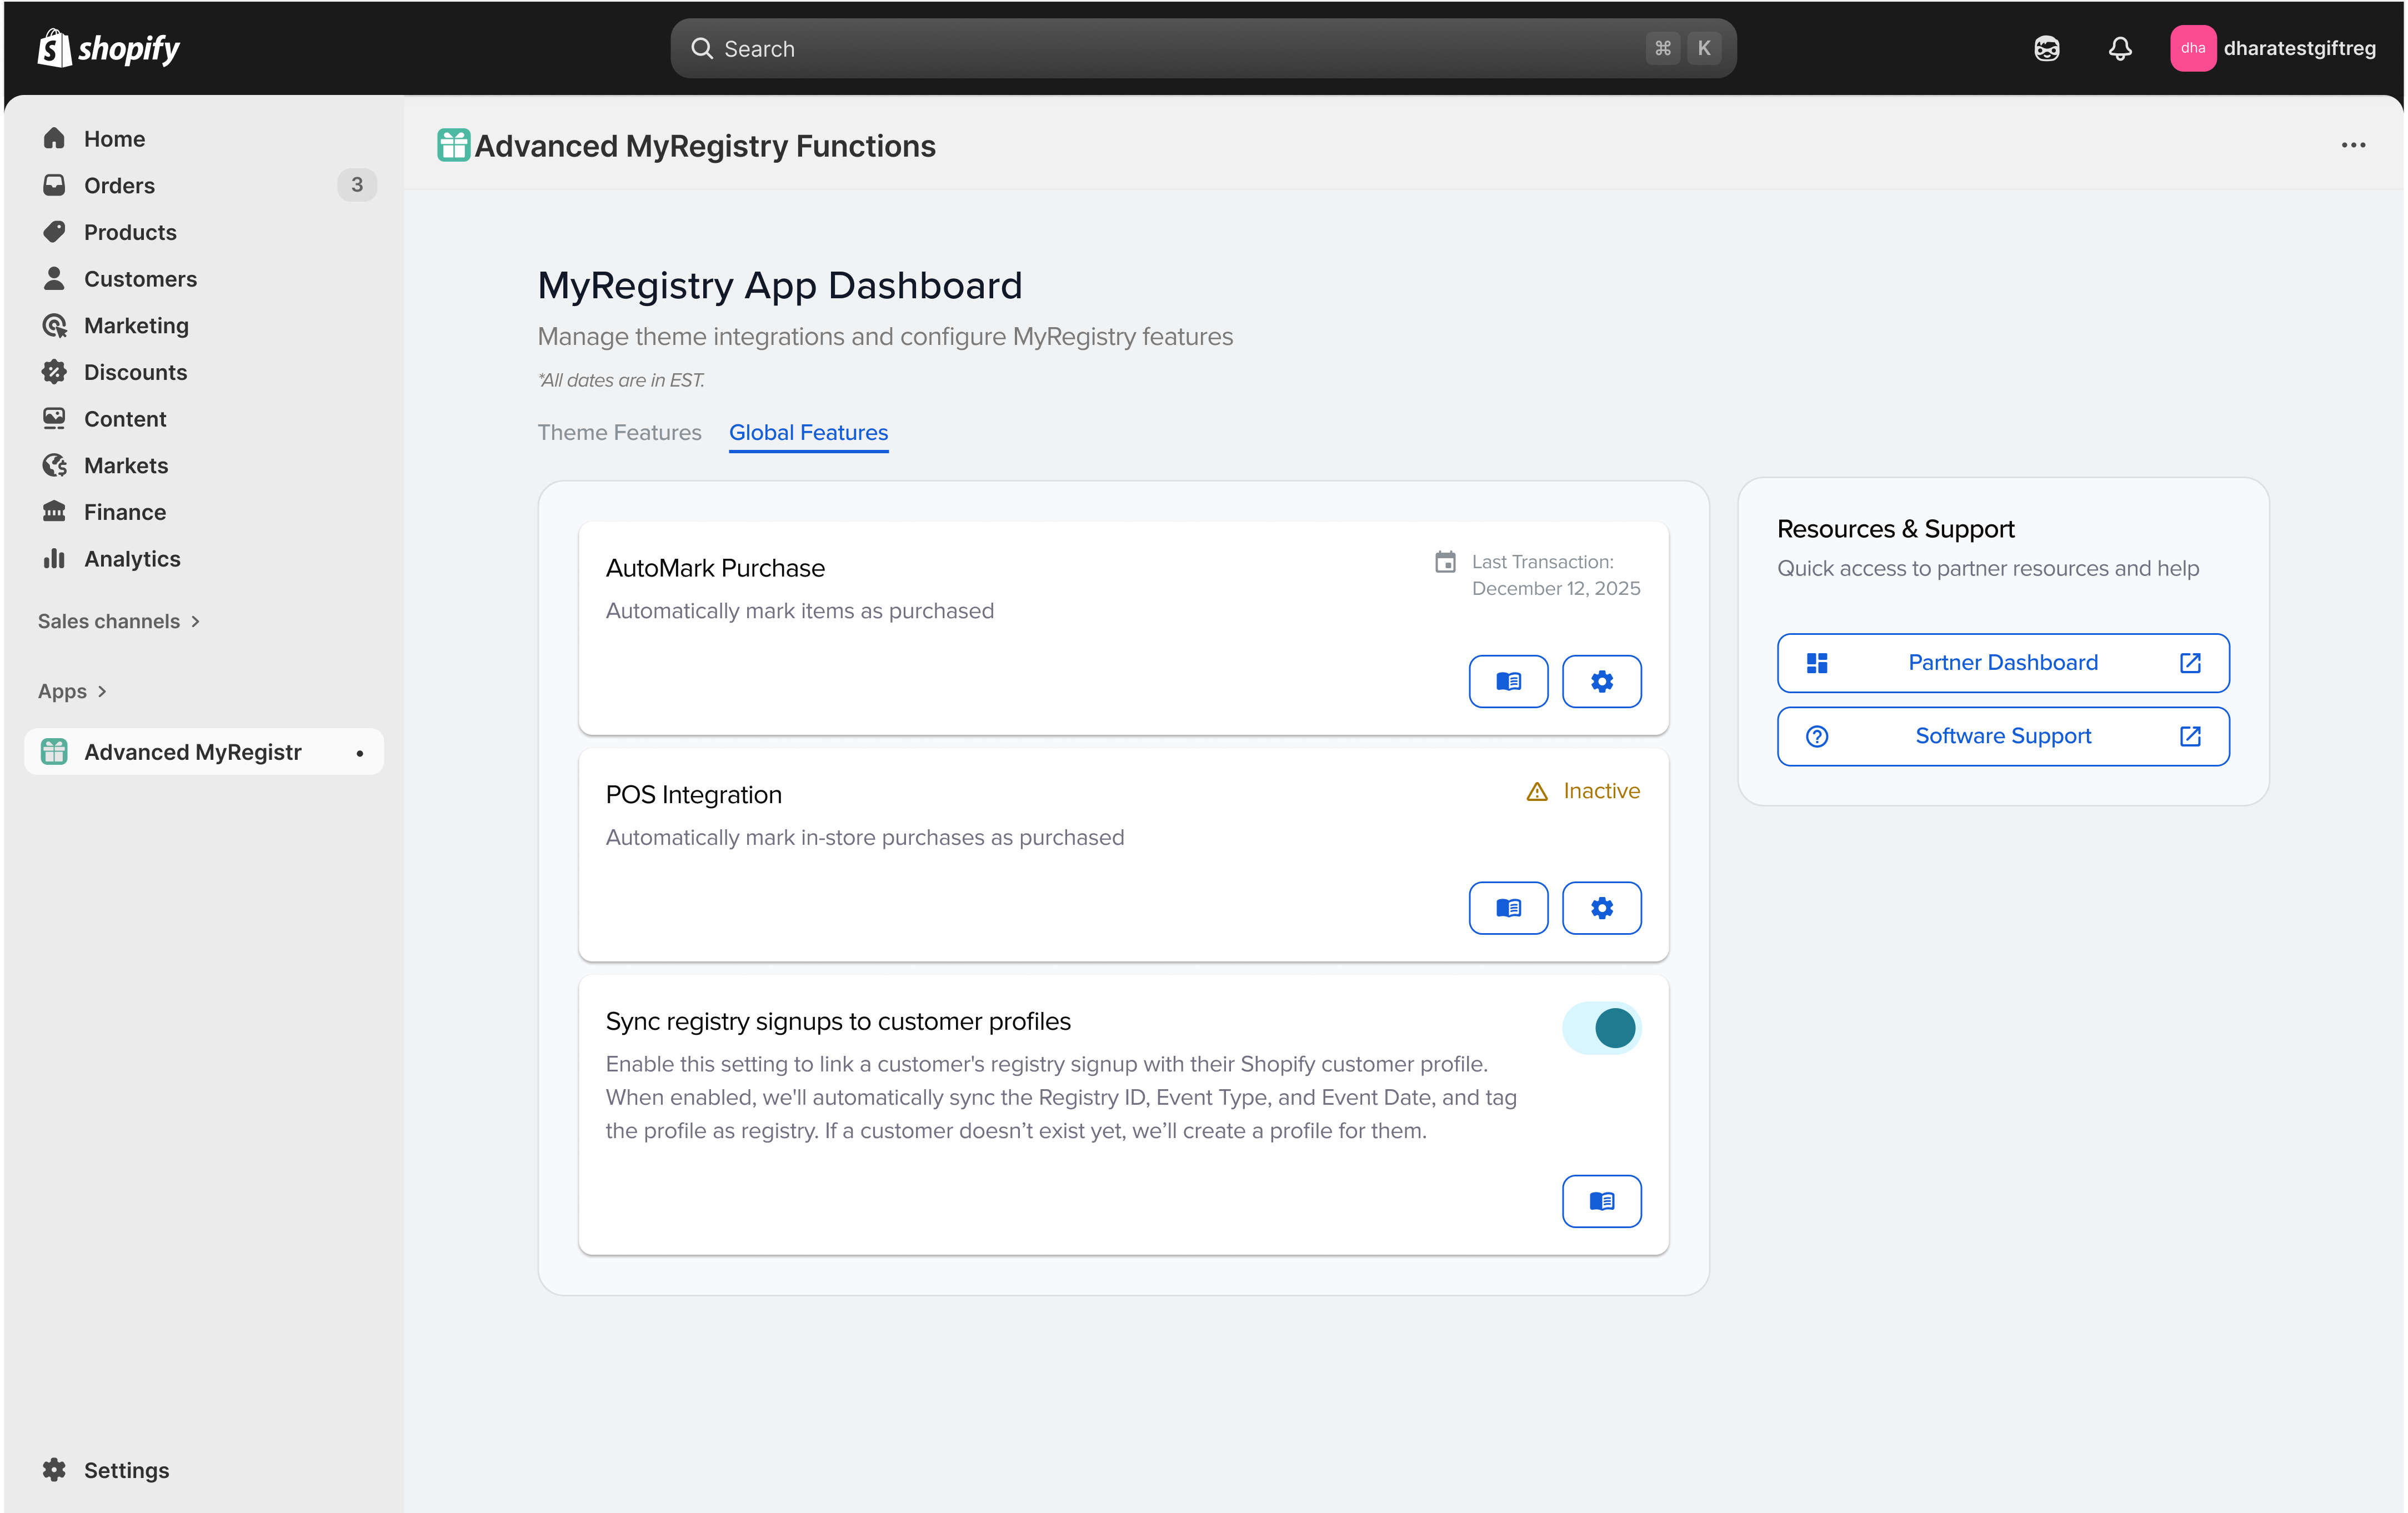2408x1513 pixels.
Task: Open Partner Dashboard link
Action: click(2002, 662)
